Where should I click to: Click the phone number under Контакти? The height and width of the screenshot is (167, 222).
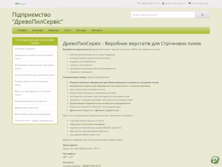(x=91, y=166)
